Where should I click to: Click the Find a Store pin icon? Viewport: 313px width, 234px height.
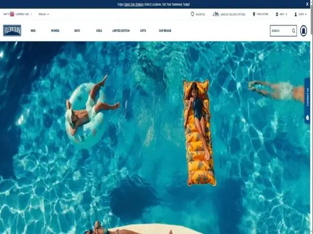[254, 14]
